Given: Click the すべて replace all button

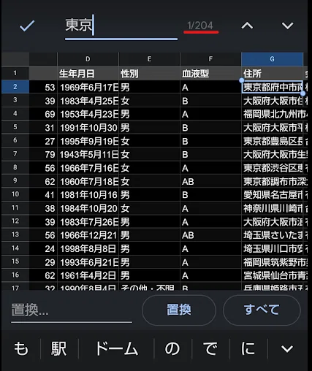Looking at the screenshot, I should tap(262, 310).
